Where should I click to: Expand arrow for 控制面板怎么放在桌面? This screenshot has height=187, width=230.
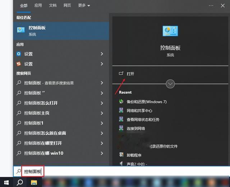[x=102, y=133]
